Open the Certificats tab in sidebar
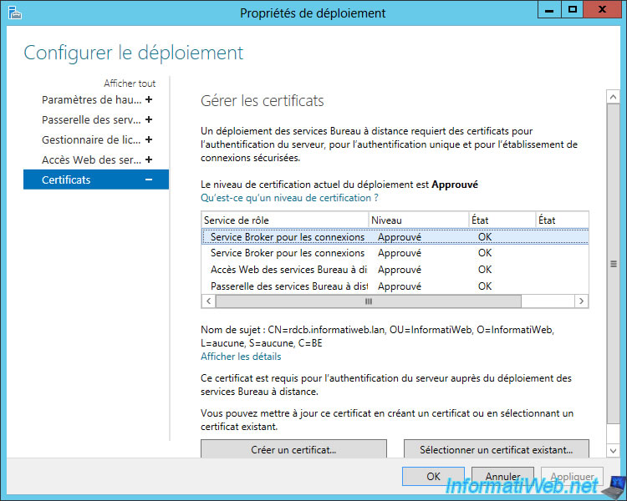Viewport: 627px width, 501px height. coord(67,180)
